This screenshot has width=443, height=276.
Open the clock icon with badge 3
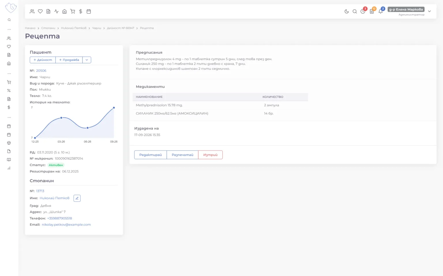(363, 11)
